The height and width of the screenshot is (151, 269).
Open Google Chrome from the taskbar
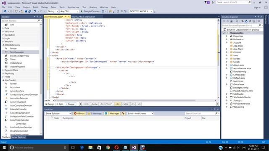click(108, 147)
